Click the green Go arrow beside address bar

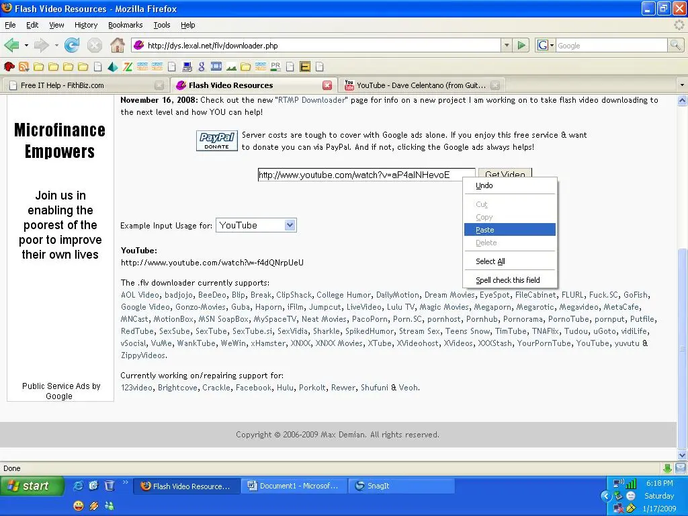click(521, 46)
